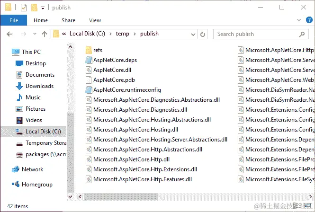Open recent locations dropdown arrow
The height and width of the screenshot is (212, 315).
click(35, 34)
